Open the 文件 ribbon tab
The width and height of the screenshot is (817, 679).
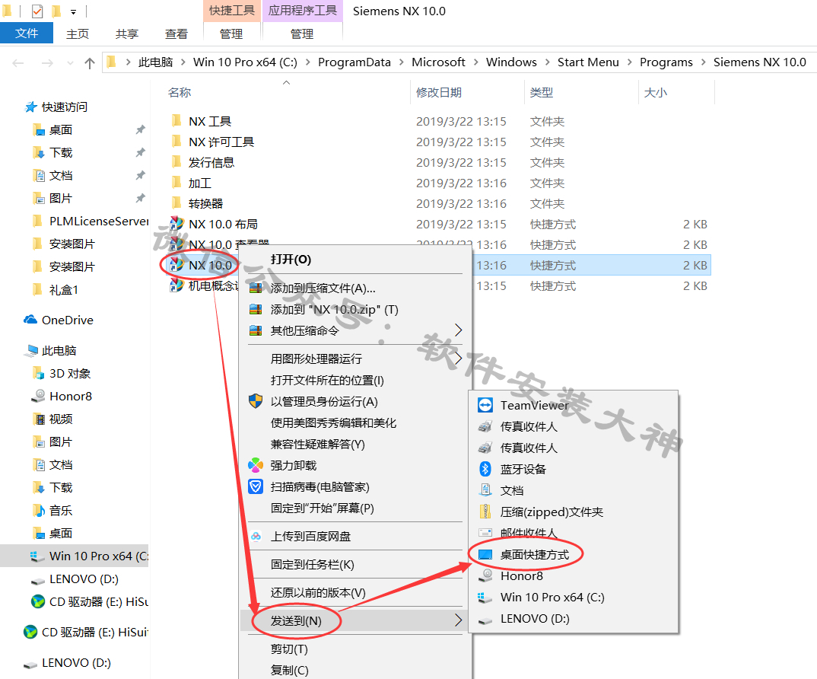click(27, 33)
